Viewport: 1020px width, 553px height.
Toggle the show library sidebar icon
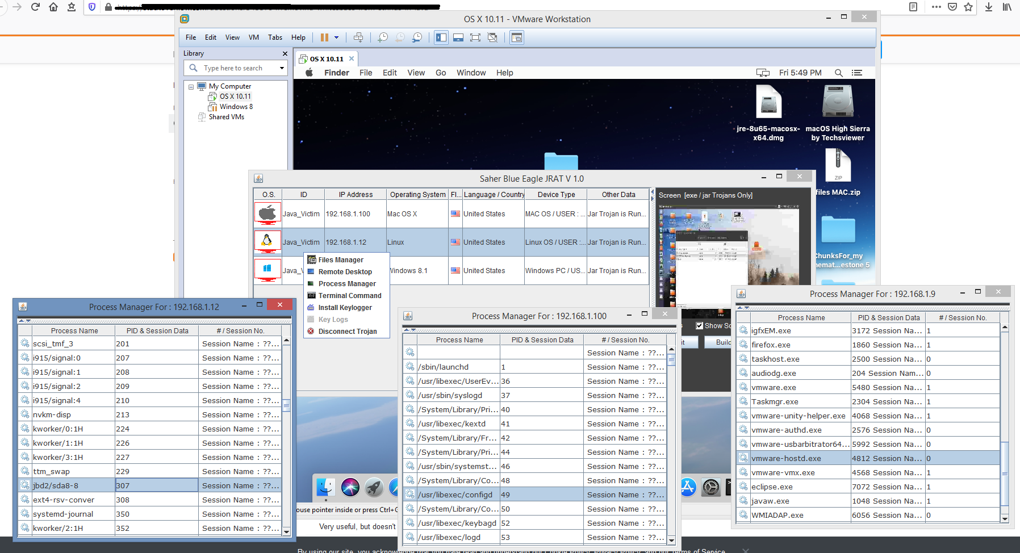click(441, 37)
